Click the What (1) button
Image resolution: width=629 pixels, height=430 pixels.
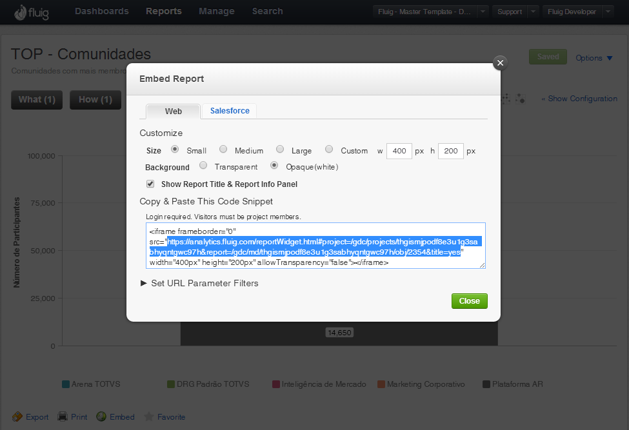37,100
